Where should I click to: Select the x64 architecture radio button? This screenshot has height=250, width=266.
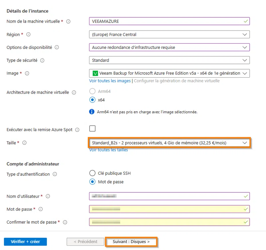93,100
